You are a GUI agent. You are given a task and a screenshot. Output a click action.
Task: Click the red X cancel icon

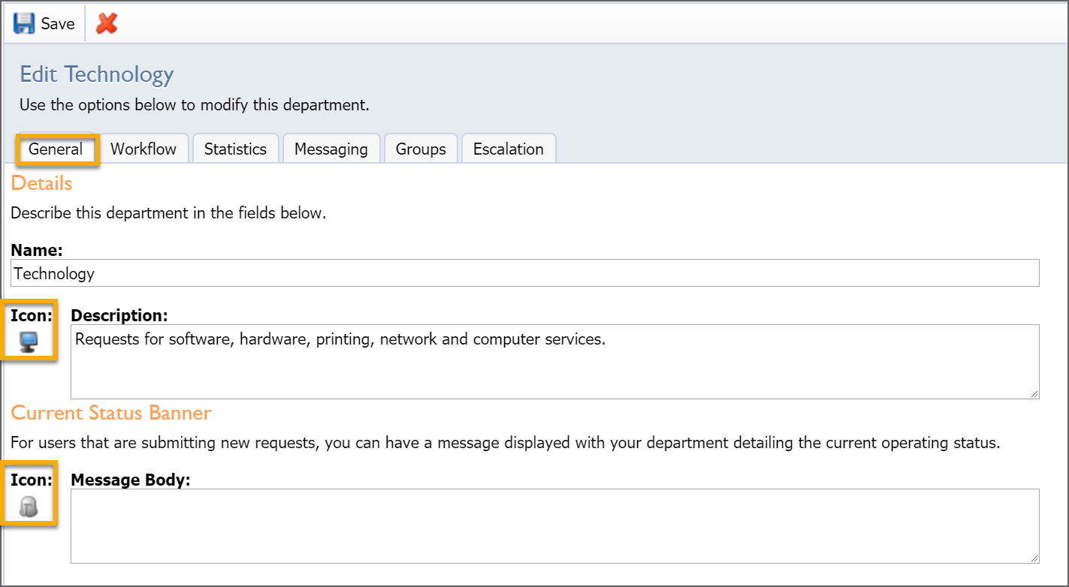point(107,23)
